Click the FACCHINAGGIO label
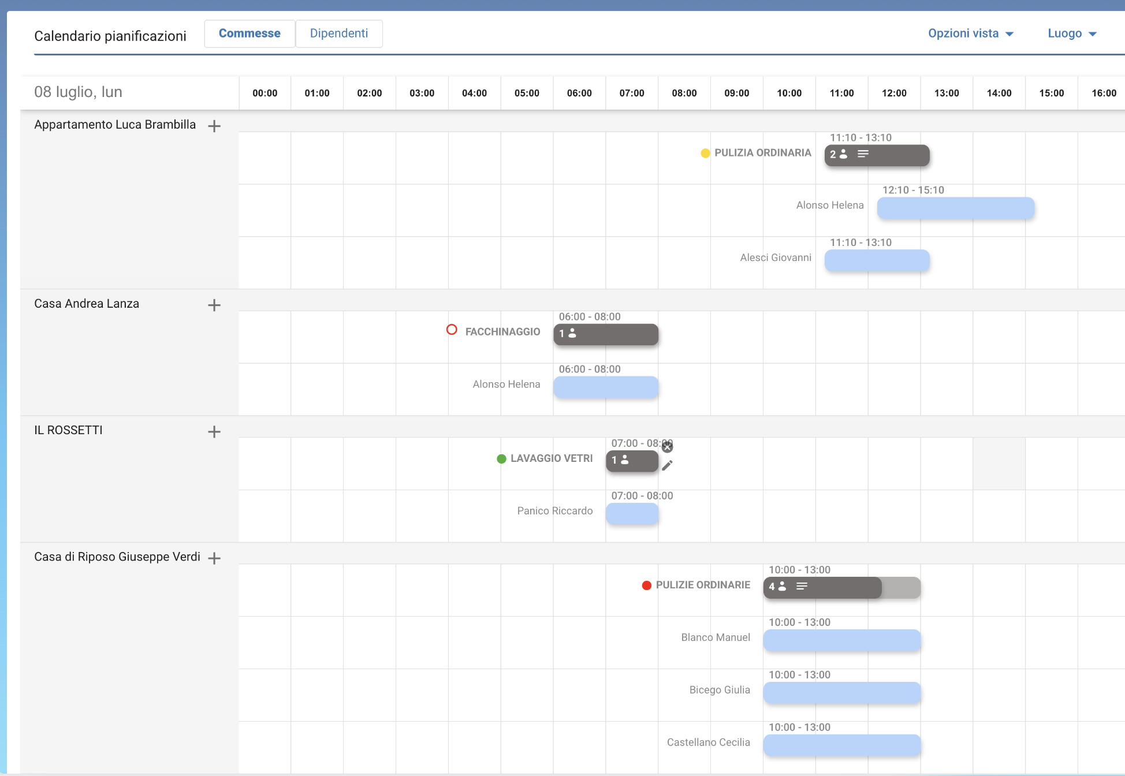 pos(502,332)
